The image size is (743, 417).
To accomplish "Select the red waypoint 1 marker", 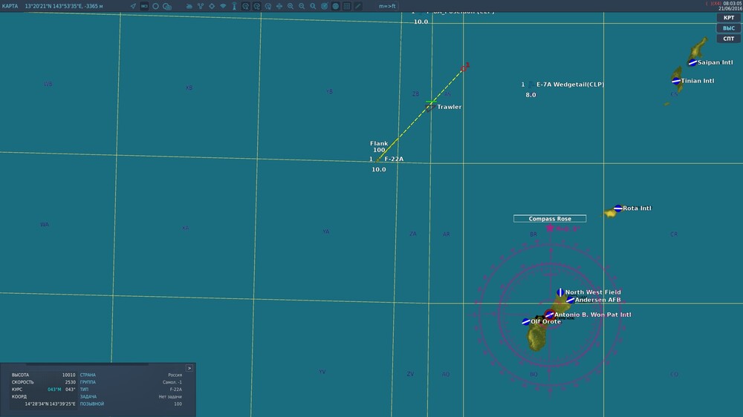I will [465, 68].
